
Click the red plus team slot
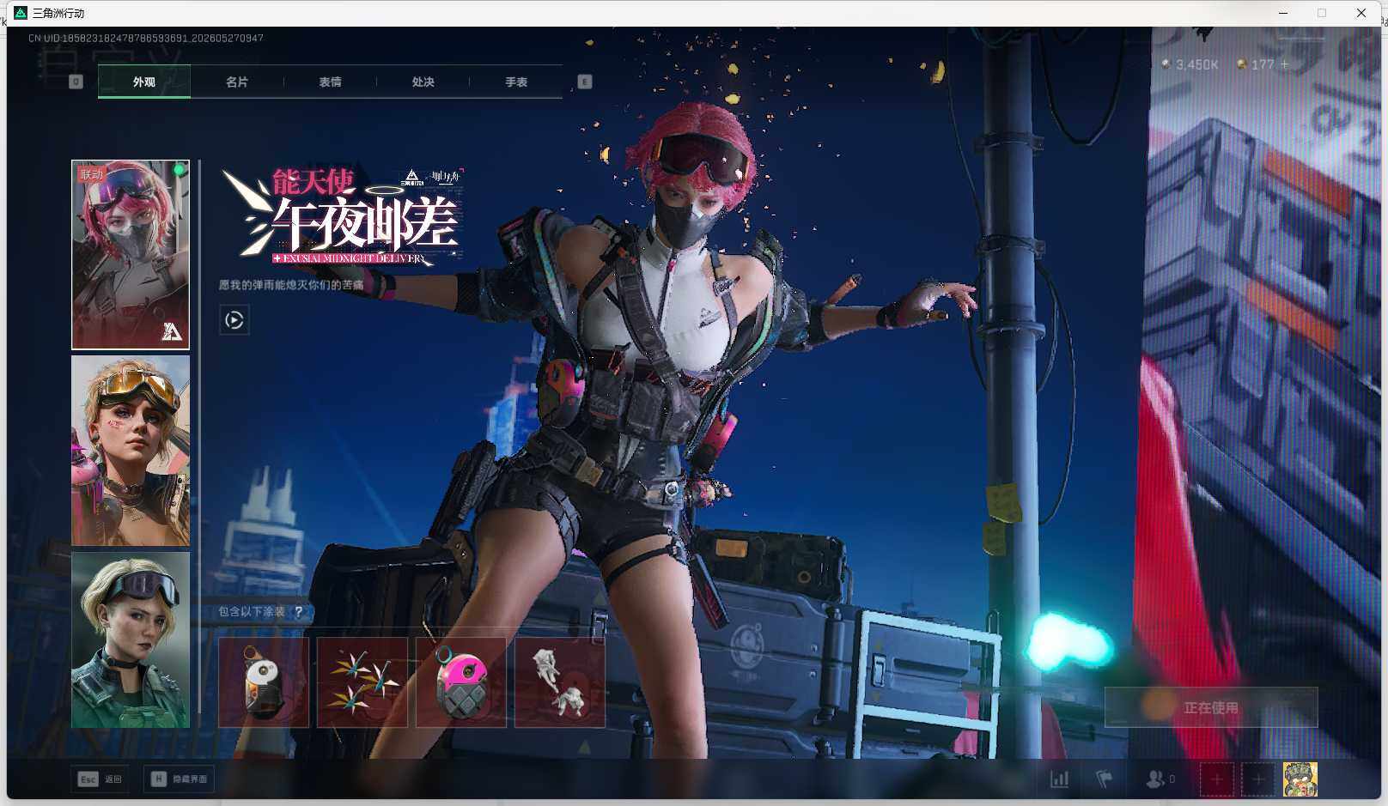click(x=1216, y=779)
